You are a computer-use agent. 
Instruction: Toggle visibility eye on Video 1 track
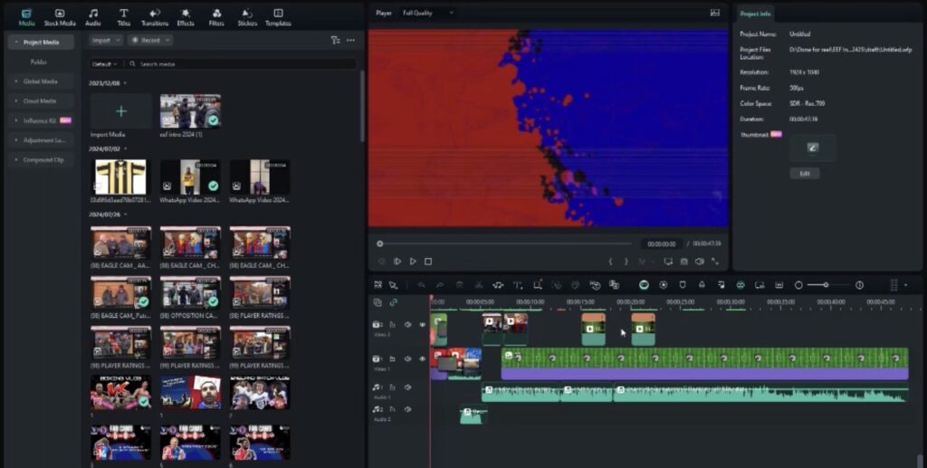(x=422, y=359)
